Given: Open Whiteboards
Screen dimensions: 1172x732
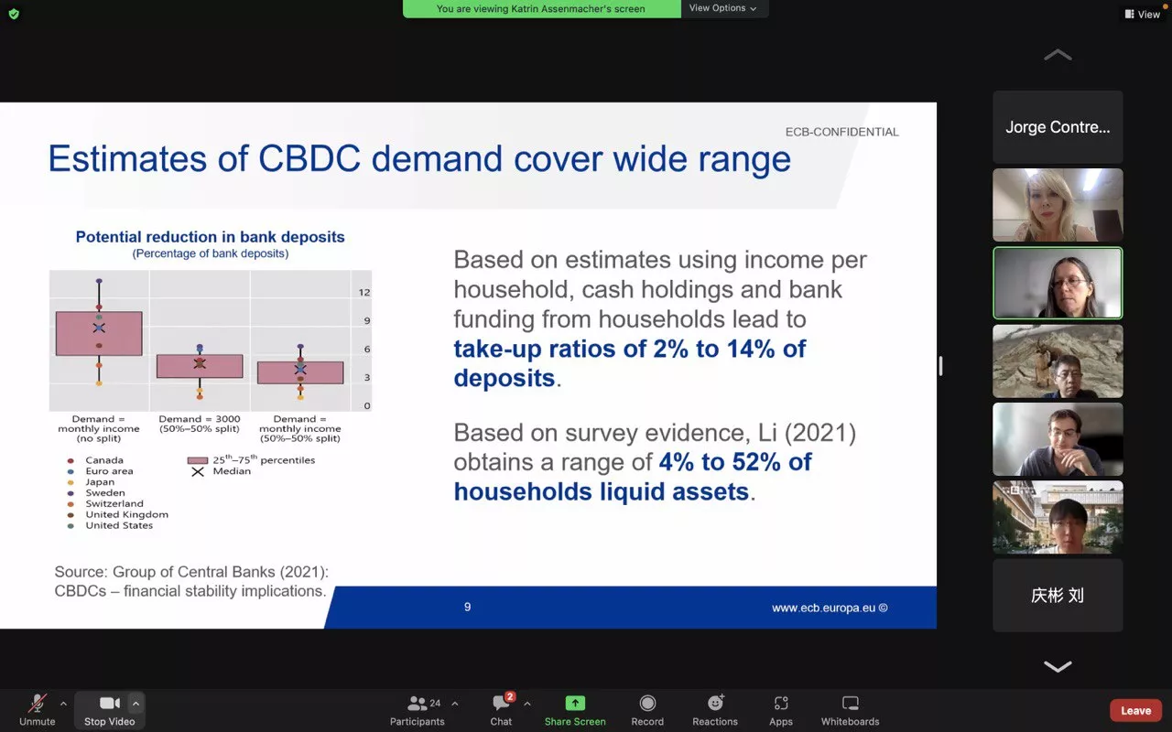Looking at the screenshot, I should [850, 709].
